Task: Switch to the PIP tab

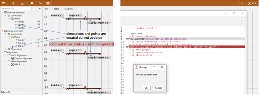Action: pyautogui.click(x=47, y=9)
